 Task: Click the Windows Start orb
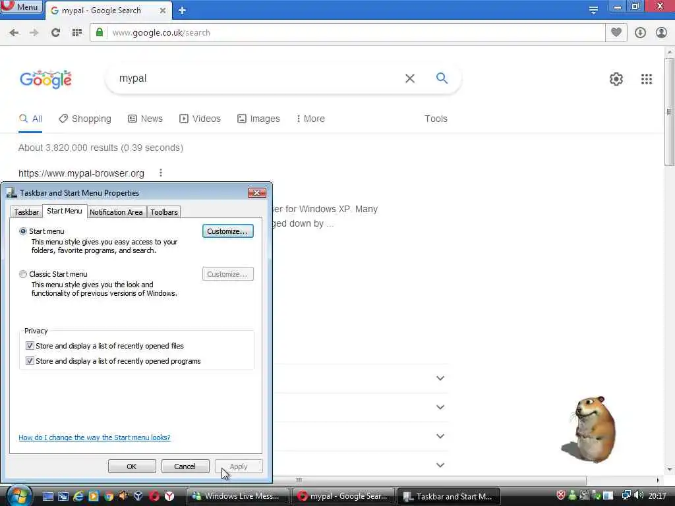click(18, 495)
